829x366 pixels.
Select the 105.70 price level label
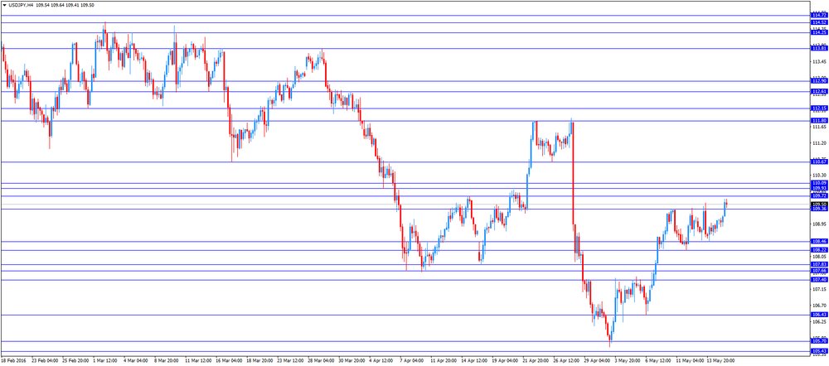click(x=820, y=342)
